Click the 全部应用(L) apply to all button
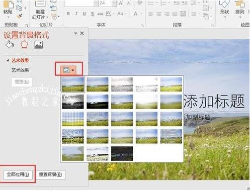 pos(18,174)
